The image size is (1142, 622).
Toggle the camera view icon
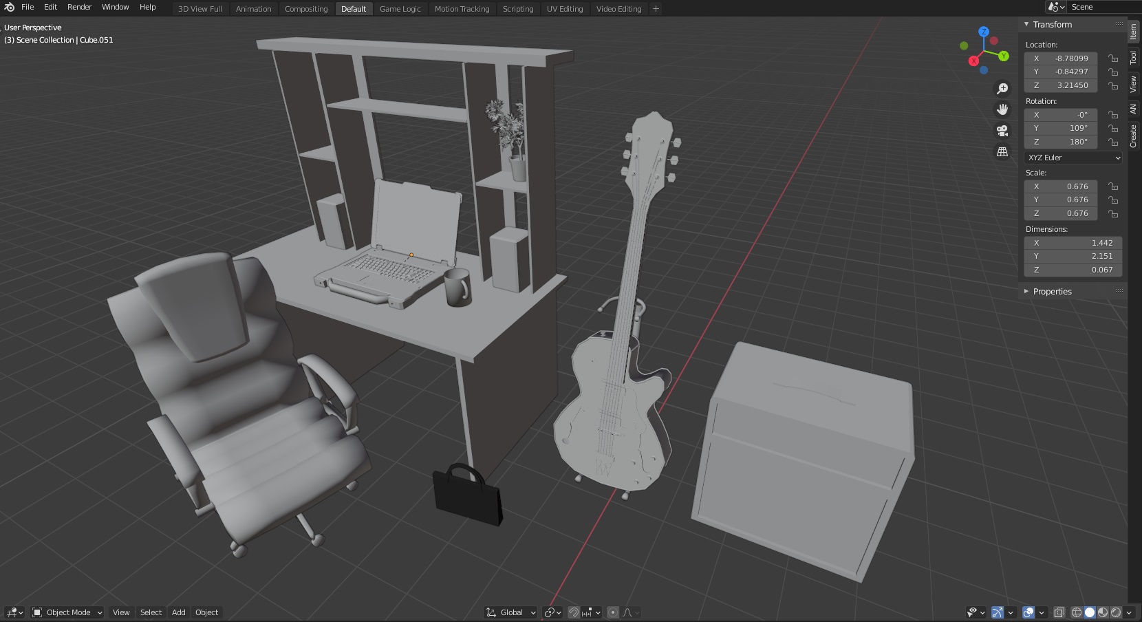(x=1002, y=131)
